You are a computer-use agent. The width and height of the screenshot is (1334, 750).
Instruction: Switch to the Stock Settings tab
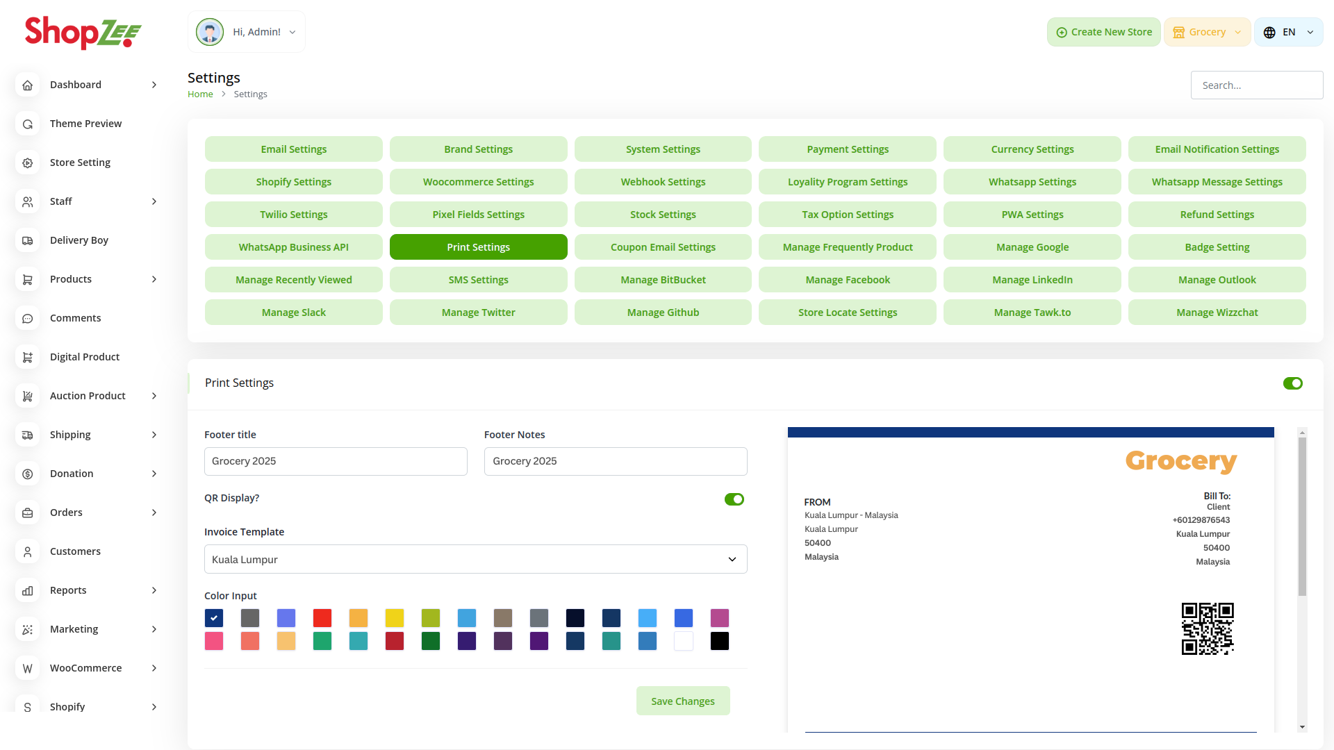click(663, 215)
